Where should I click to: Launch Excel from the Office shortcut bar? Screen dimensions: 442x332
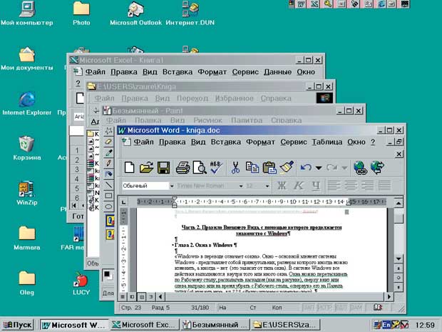[314, 4]
